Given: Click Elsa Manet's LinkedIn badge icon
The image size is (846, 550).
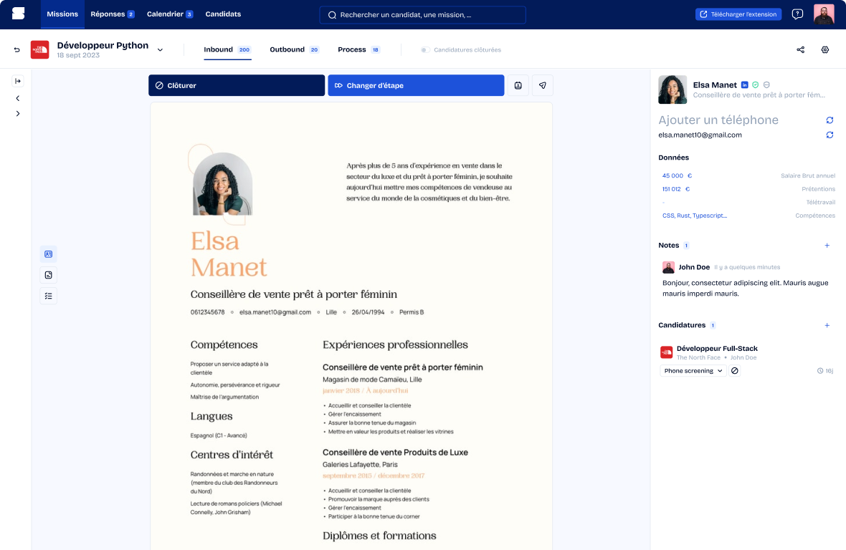Looking at the screenshot, I should pos(745,85).
